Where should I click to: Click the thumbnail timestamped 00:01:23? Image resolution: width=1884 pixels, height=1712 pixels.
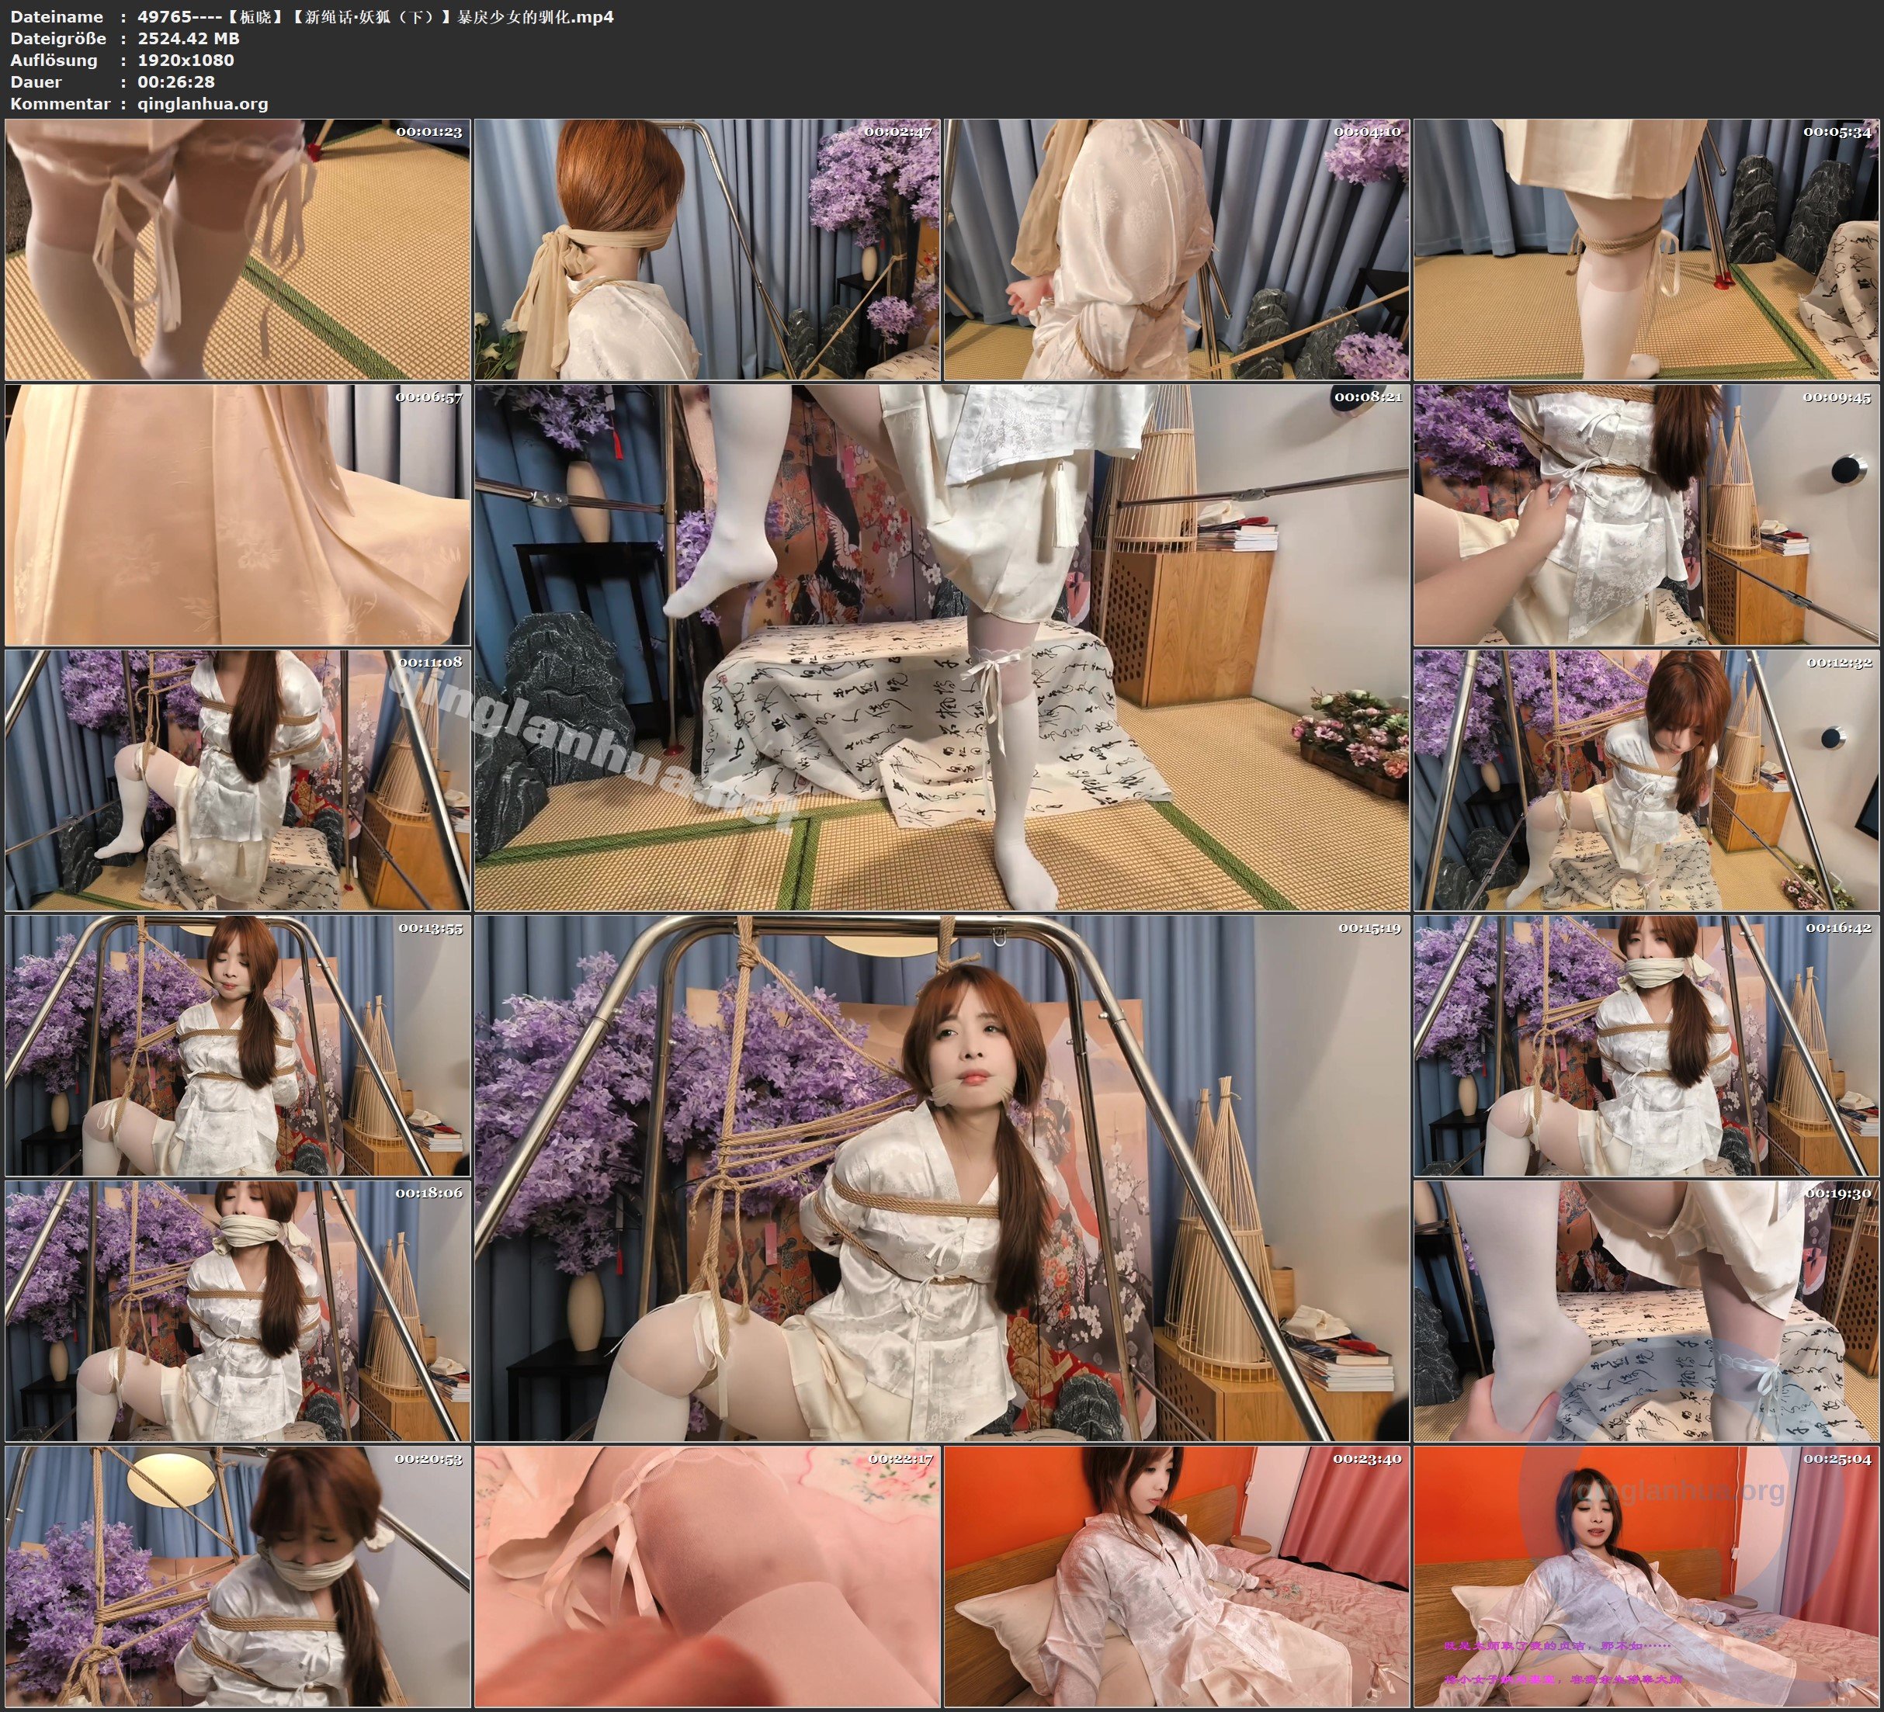[238, 248]
